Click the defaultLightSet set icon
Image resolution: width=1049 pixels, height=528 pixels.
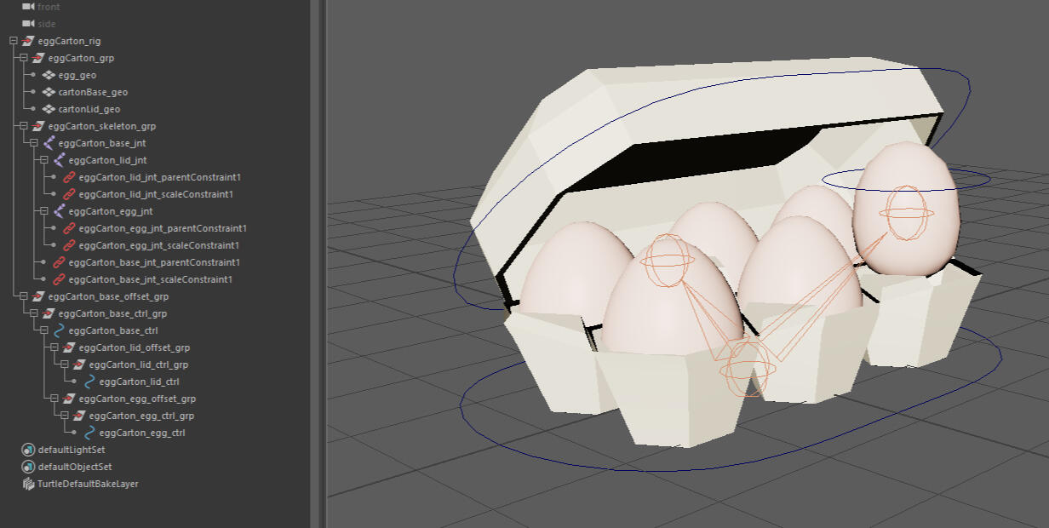click(28, 450)
